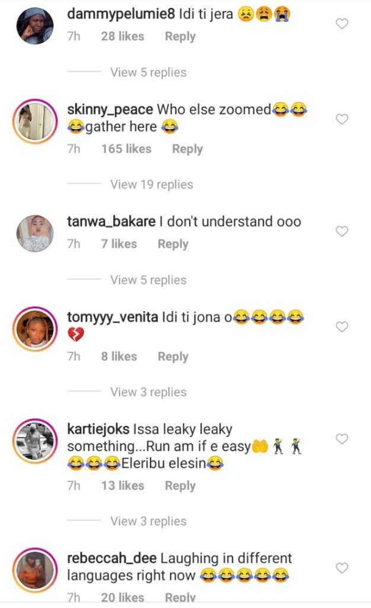View the 165 likes on skinny_peace's comment

(x=126, y=149)
